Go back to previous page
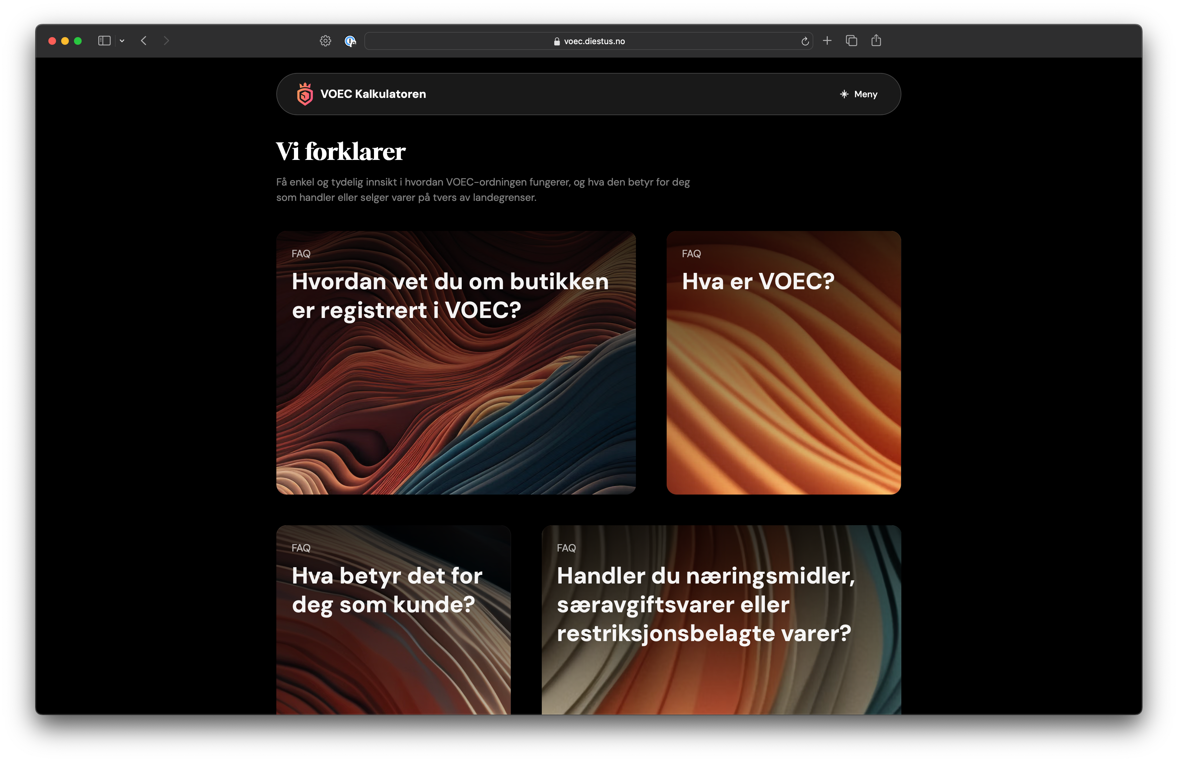The image size is (1178, 762). point(144,41)
